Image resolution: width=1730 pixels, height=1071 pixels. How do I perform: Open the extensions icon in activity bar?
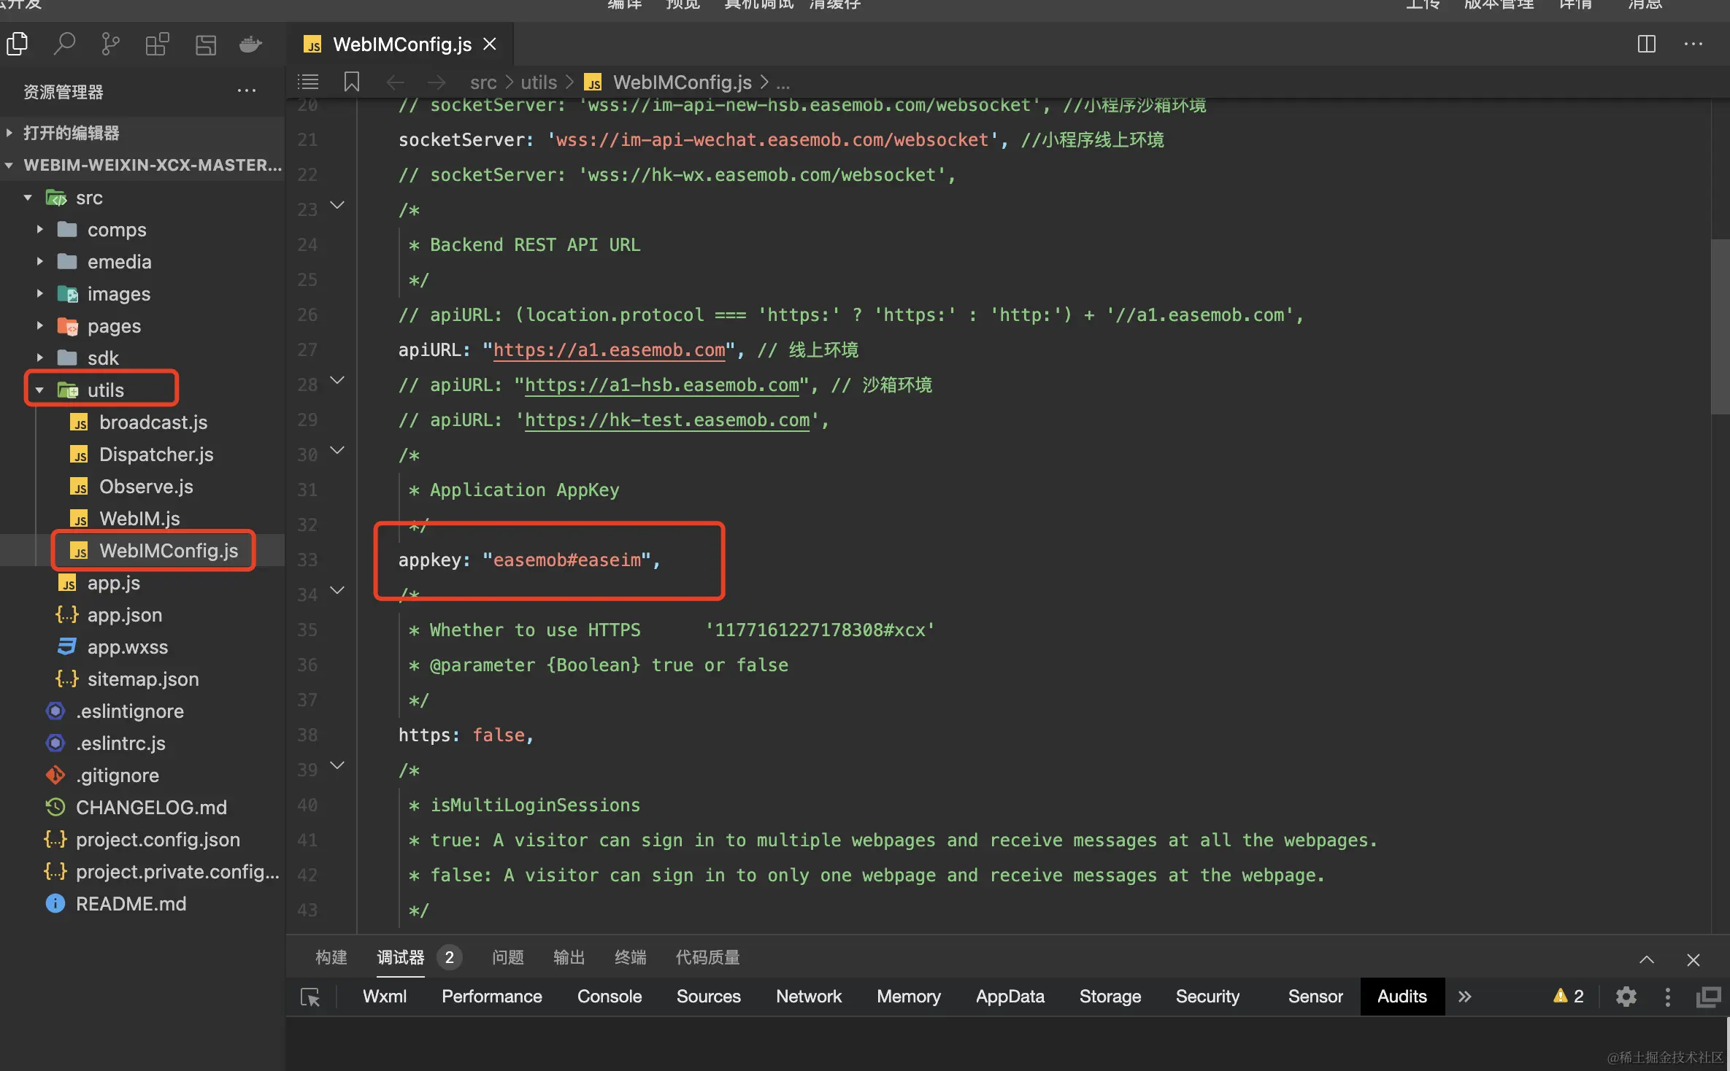click(157, 45)
